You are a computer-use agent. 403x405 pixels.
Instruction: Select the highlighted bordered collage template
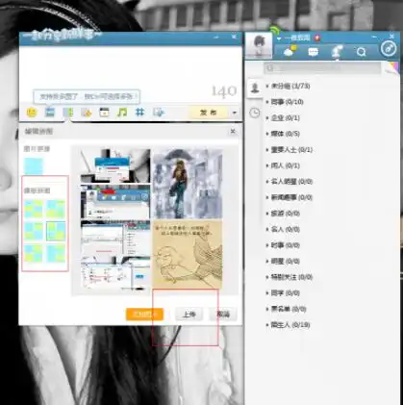[56, 231]
